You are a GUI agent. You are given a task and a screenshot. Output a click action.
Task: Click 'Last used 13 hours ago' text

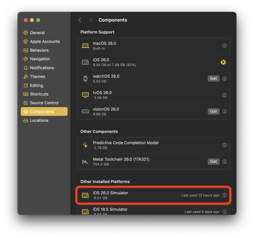click(x=200, y=195)
